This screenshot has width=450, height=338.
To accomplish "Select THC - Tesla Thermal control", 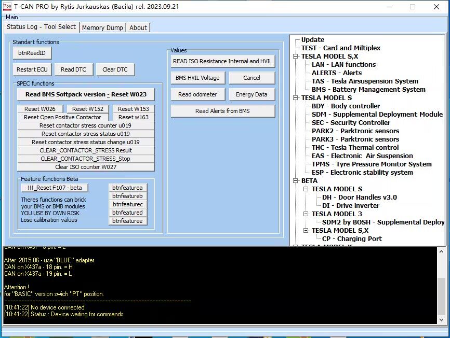I will click(x=355, y=148).
